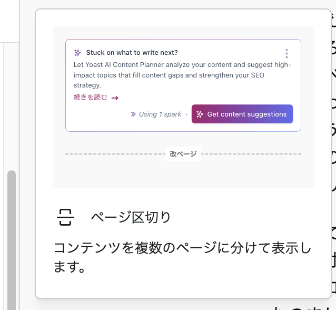
Task: Click the vertical scrollbar thumb on left
Action: [x=12, y=240]
